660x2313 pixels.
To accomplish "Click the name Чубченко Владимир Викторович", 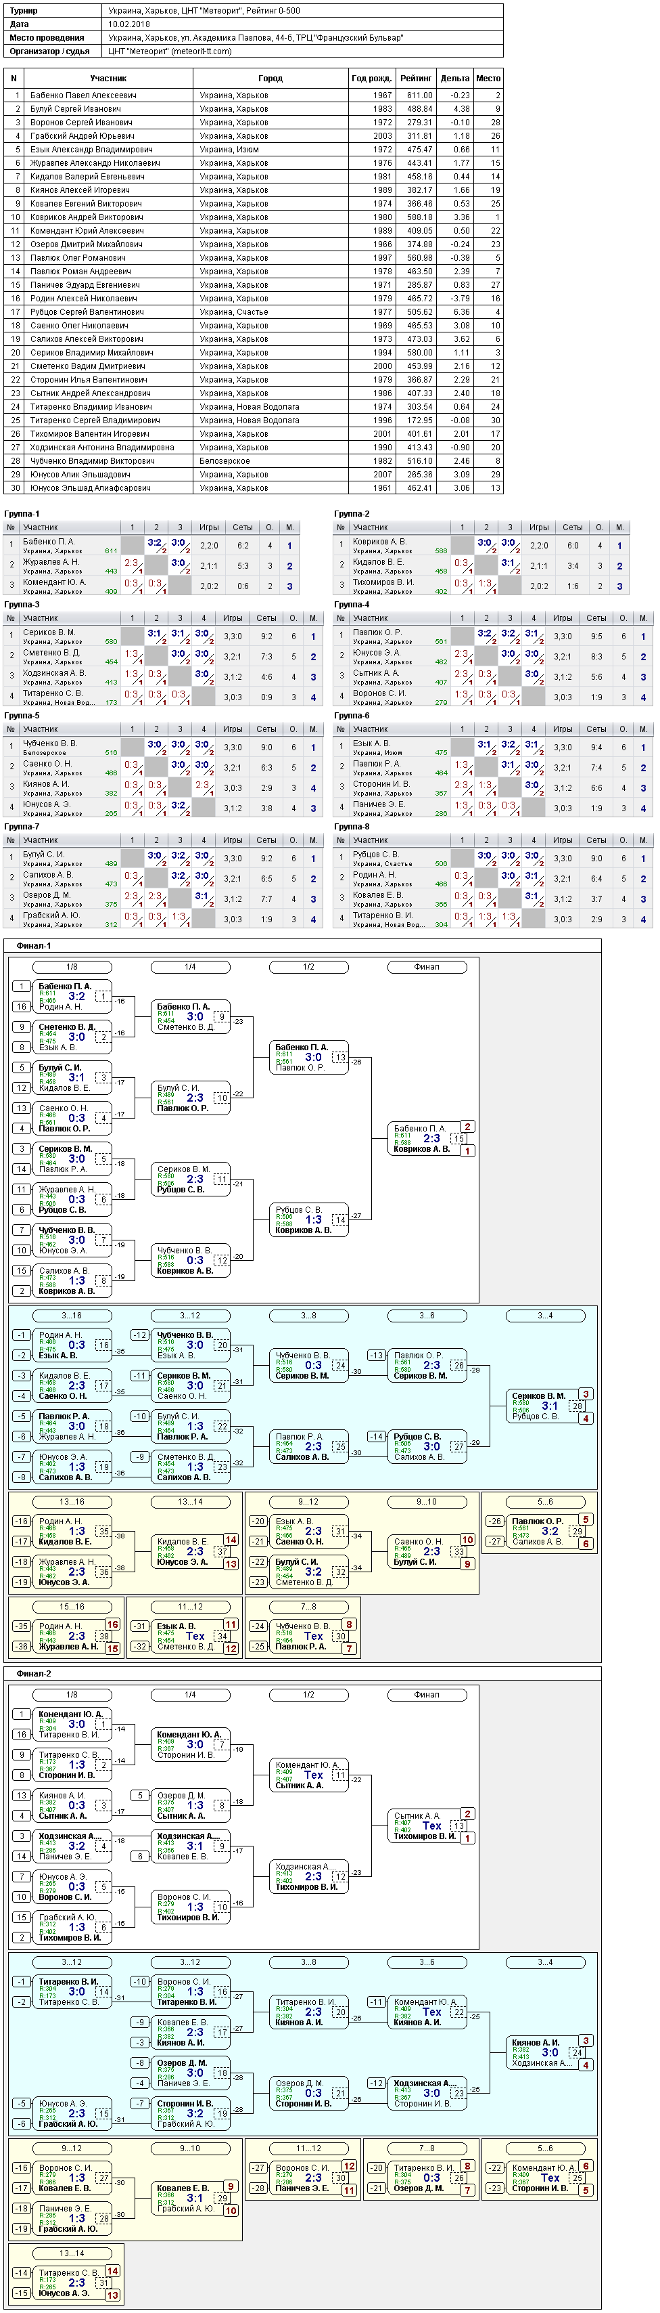I will [93, 460].
